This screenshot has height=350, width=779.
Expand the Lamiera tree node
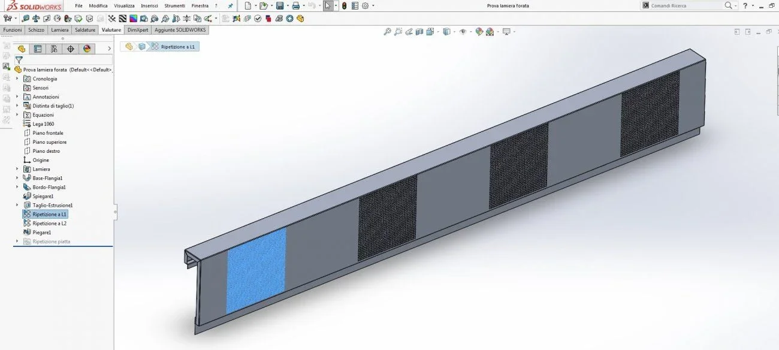click(17, 169)
